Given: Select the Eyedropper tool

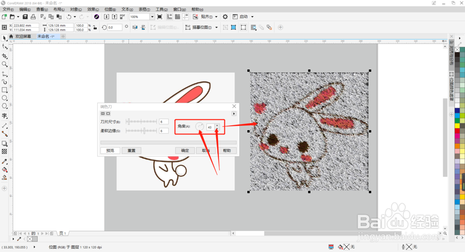Looking at the screenshot, I should coord(4,162).
